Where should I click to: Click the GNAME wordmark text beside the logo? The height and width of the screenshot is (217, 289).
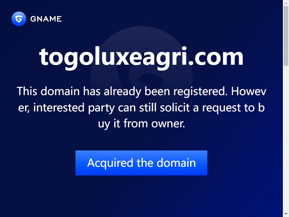[x=46, y=19]
